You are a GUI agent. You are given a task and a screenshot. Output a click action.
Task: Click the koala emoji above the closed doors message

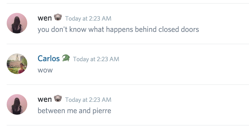tap(58, 18)
